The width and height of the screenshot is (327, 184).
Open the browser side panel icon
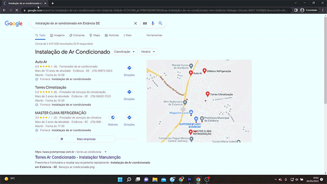coord(296,10)
